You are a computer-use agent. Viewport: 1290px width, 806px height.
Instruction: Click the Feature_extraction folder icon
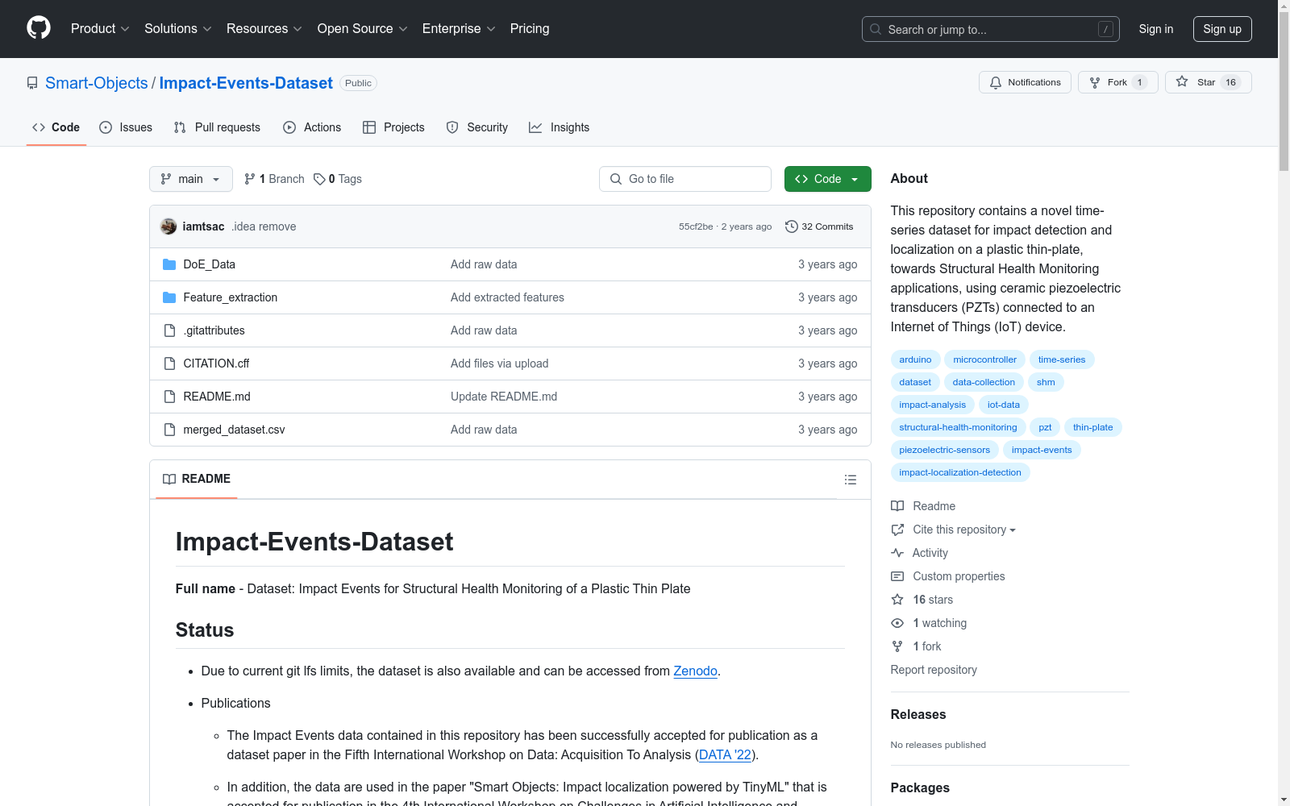(169, 297)
